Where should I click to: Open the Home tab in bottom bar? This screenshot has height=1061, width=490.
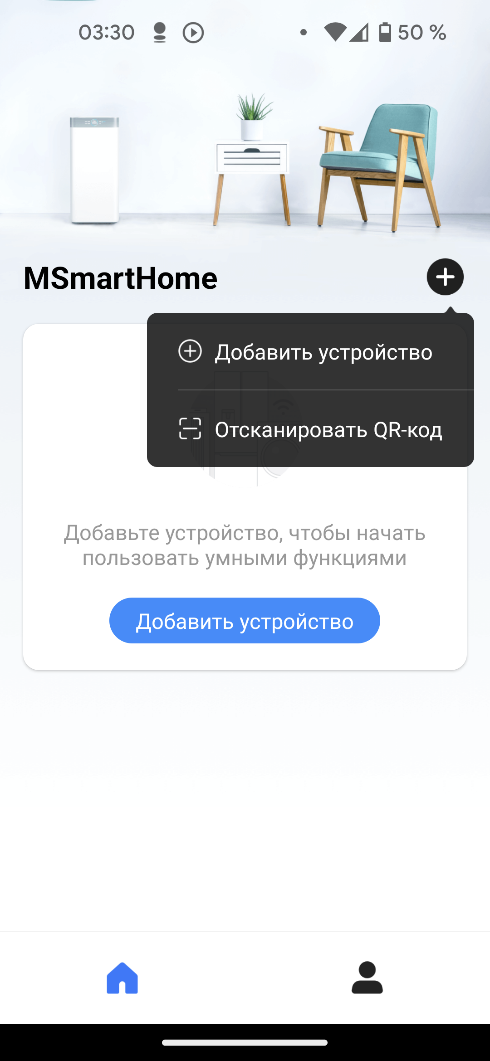point(122,978)
